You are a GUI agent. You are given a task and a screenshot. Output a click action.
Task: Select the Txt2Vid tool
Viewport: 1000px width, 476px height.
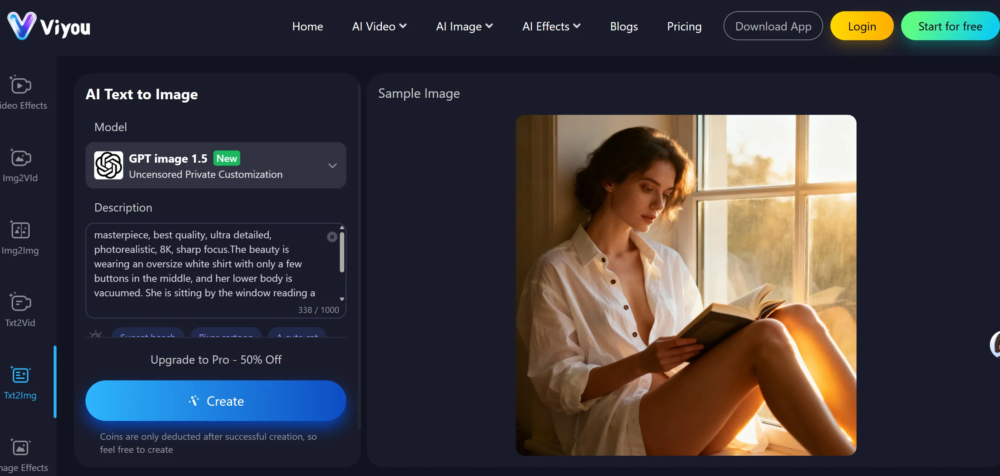click(20, 309)
